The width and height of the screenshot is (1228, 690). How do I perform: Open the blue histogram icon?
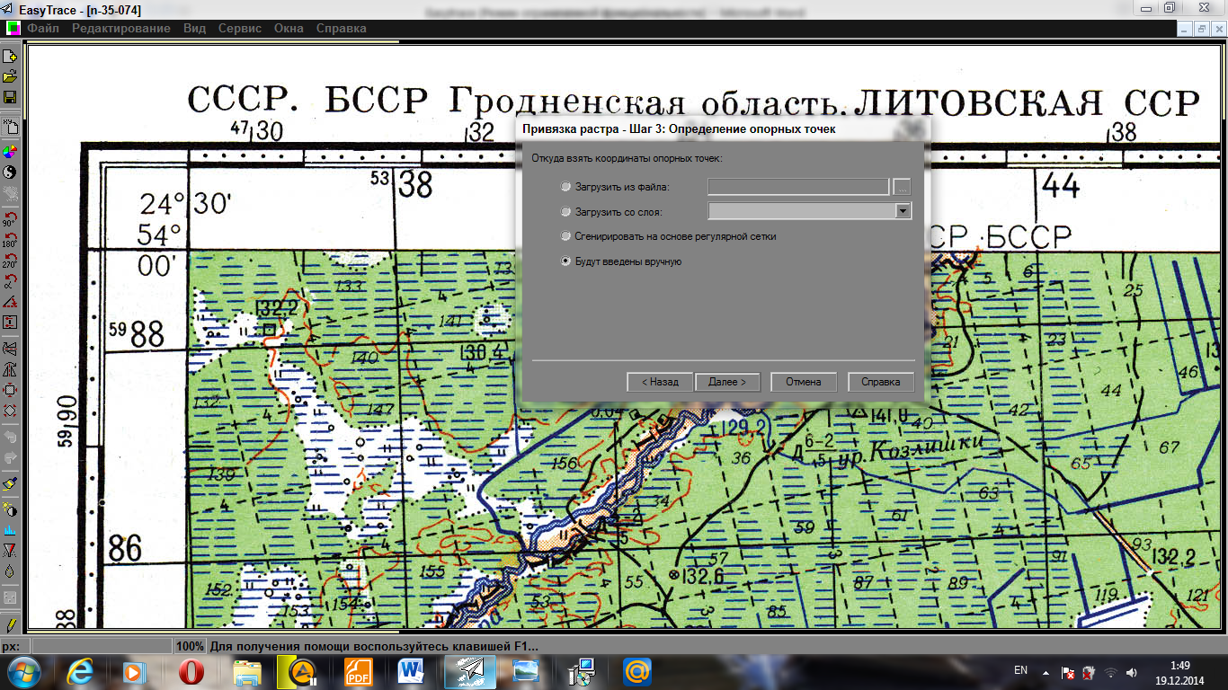click(10, 530)
